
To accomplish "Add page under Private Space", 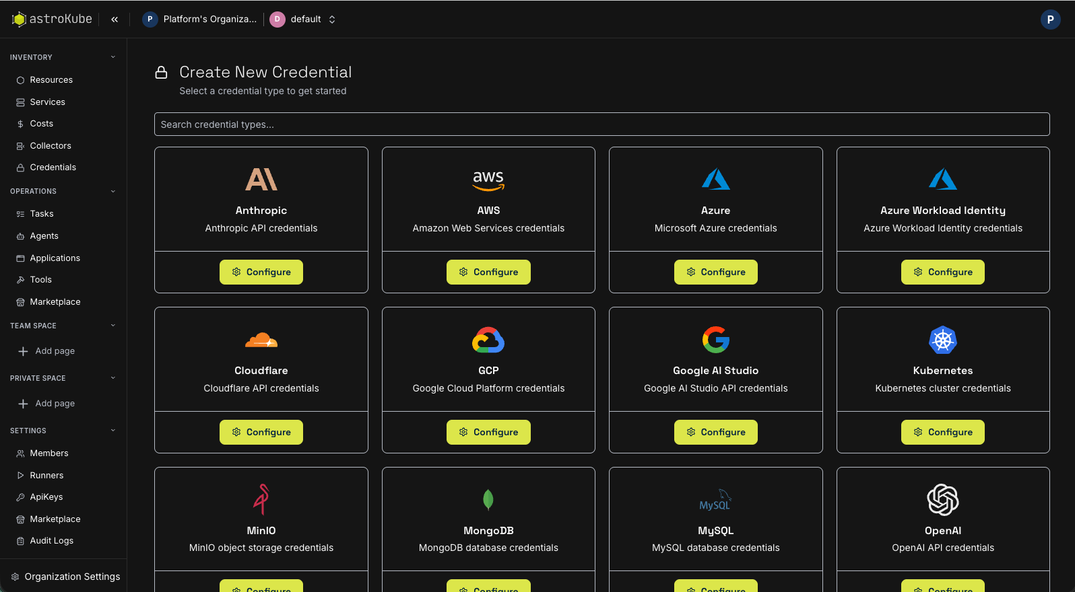I will click(47, 404).
